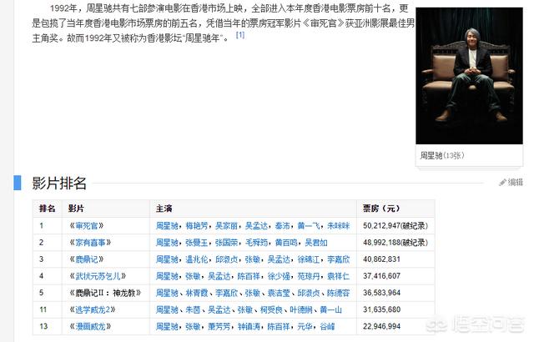Screen dimensions: 534x342
Task: Open the 周星驰(13张) album caption
Action: point(441,156)
